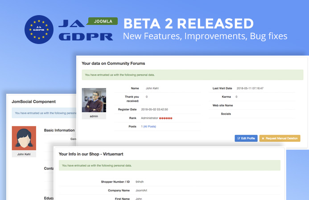309x200 pixels.
Task: Click the 'John Kehl' caption under the avatar
Action: pyautogui.click(x=24, y=154)
